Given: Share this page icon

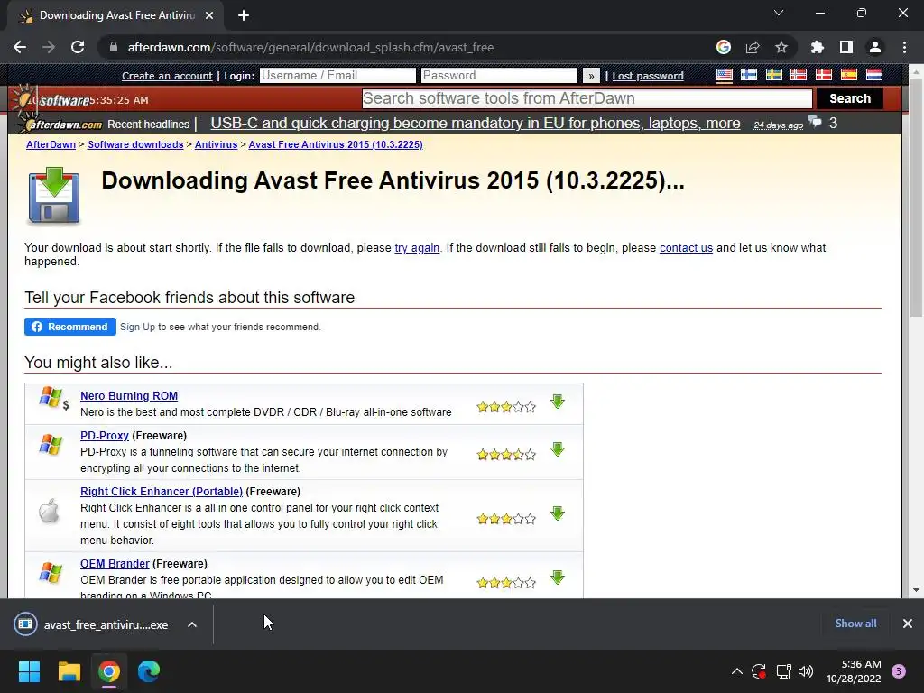Looking at the screenshot, I should [x=753, y=47].
